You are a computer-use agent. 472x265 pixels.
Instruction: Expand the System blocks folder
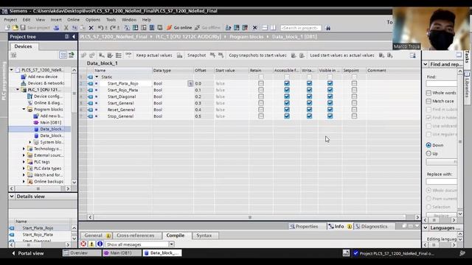tap(29, 142)
